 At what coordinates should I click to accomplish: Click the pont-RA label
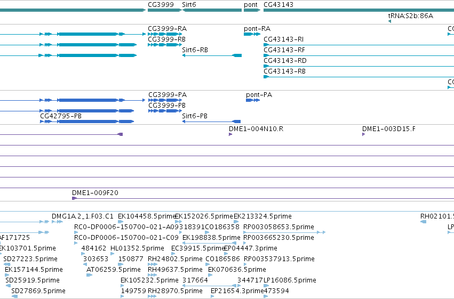(x=257, y=29)
